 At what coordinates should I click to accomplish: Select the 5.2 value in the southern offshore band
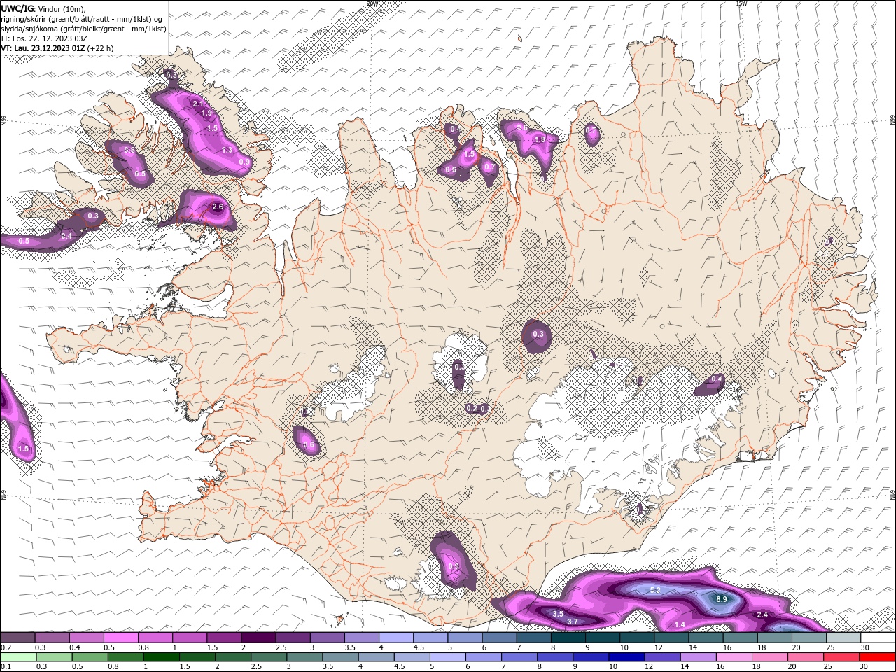pos(655,591)
